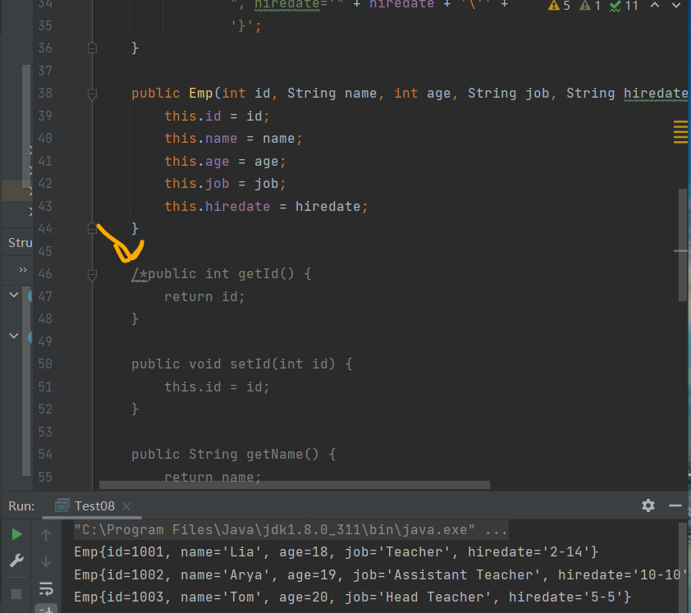Collapse the fold marker at line 44
The width and height of the screenshot is (691, 613).
point(92,228)
